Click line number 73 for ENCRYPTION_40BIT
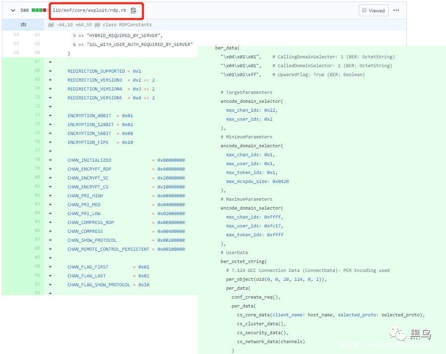This screenshot has width=446, height=354. [x=37, y=115]
